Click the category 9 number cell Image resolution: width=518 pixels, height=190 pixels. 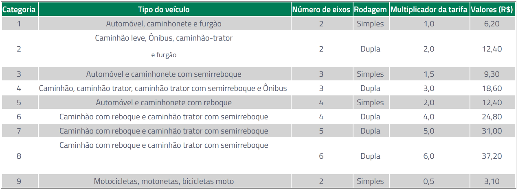[x=19, y=181]
